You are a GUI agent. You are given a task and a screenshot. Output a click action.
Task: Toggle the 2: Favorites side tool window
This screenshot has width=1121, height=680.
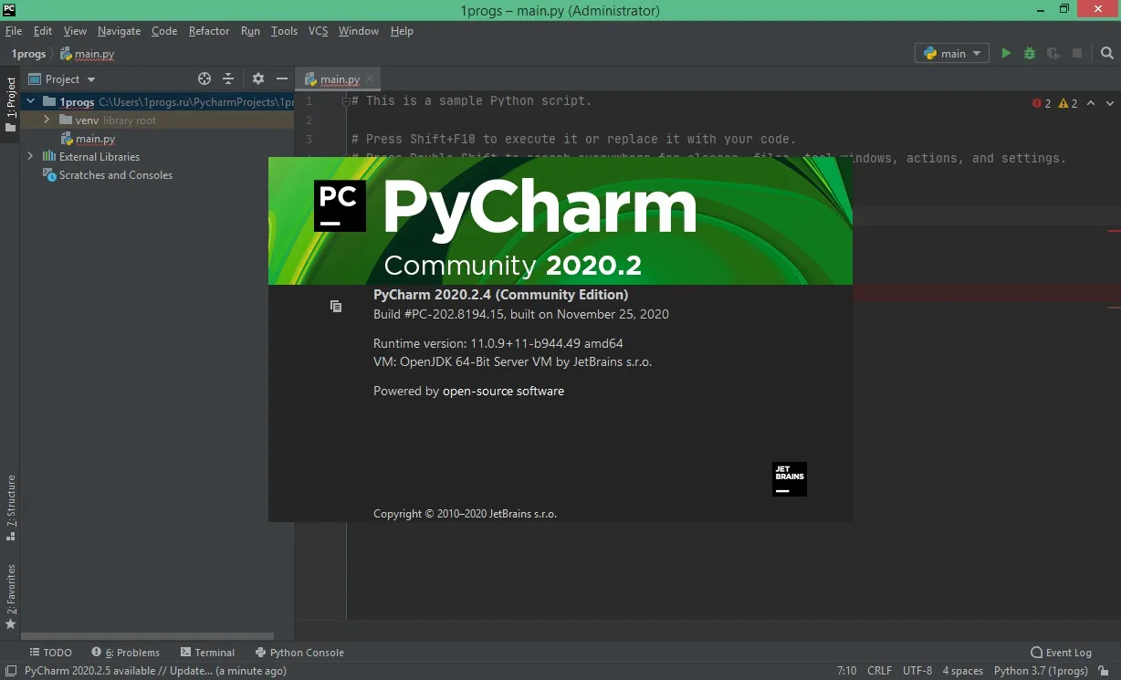tap(10, 597)
